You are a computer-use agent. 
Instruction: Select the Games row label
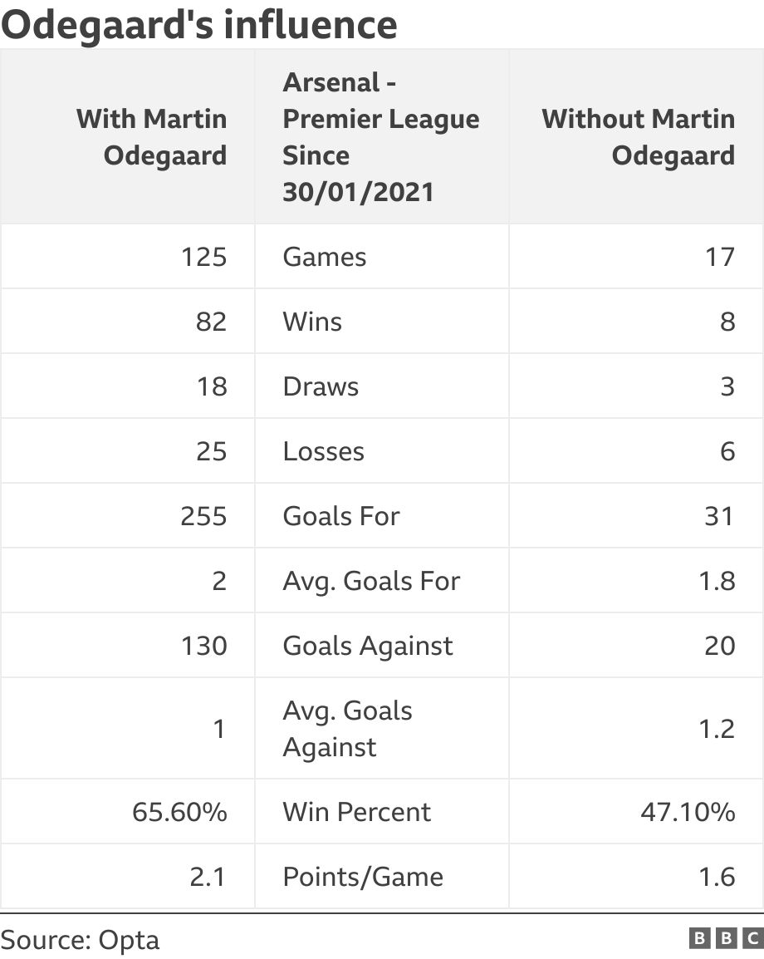tap(325, 257)
